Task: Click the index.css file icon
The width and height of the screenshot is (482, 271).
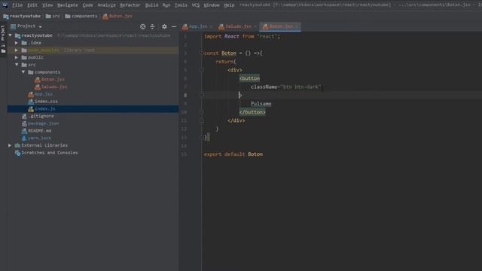Action: click(30, 102)
